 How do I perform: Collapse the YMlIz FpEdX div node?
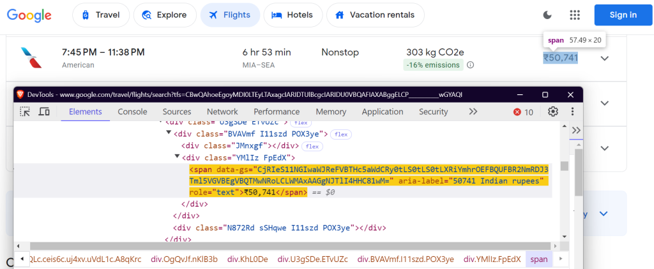pyautogui.click(x=178, y=156)
